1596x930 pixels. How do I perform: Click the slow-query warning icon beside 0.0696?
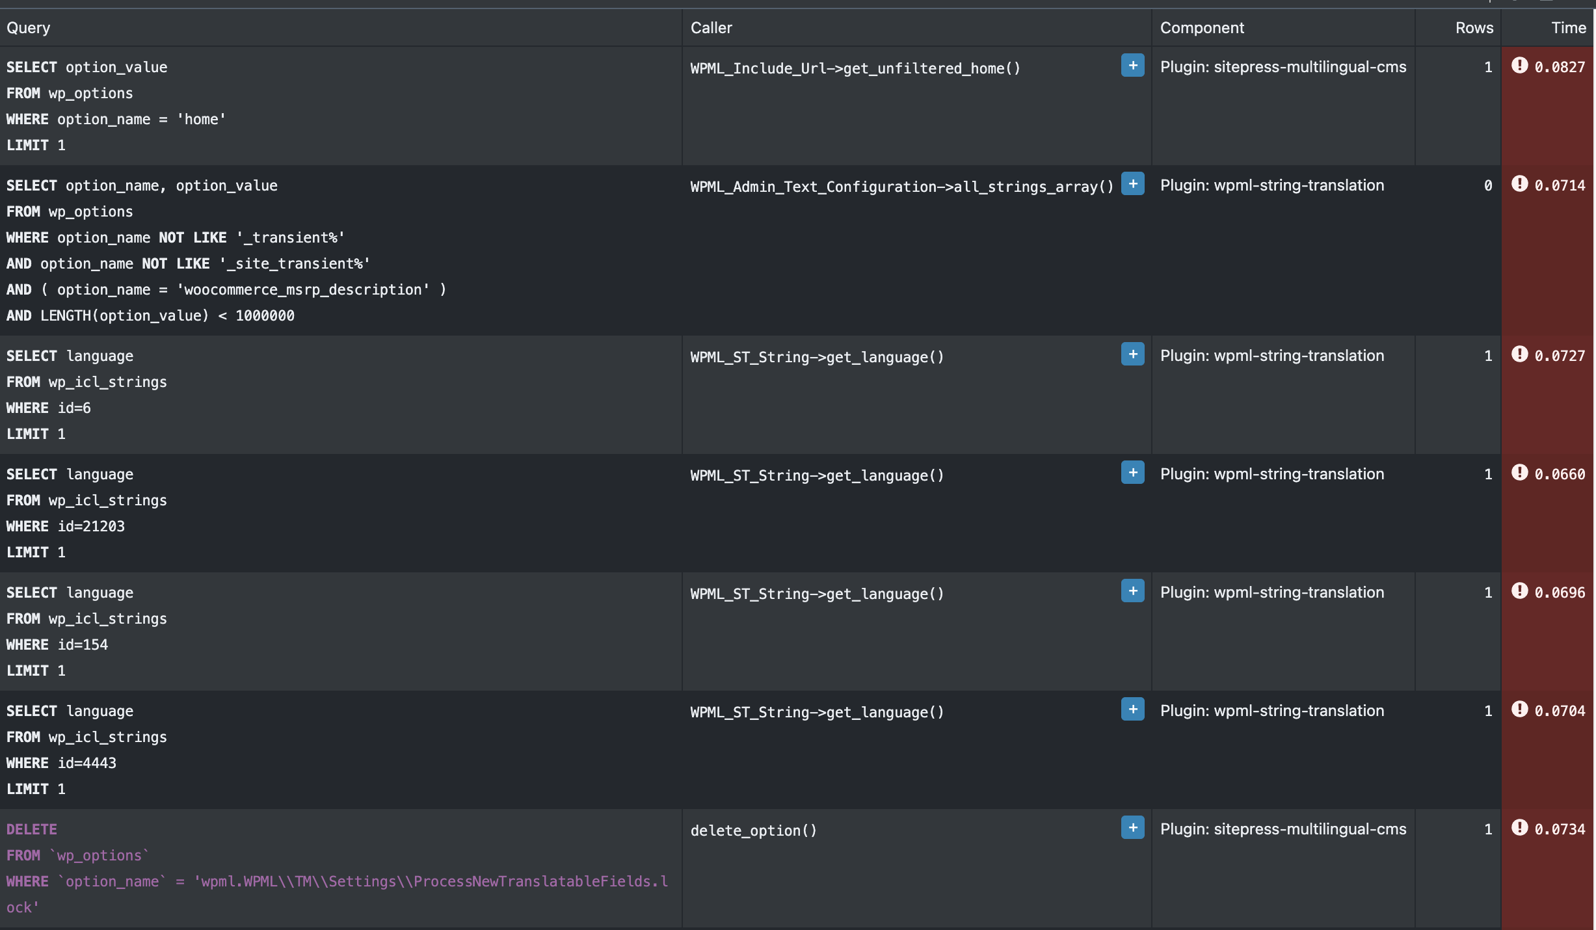click(x=1519, y=591)
